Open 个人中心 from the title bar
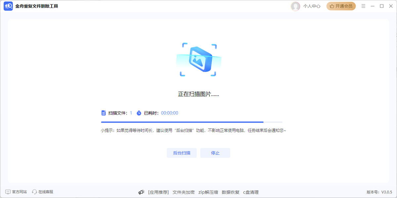397x198 pixels. (311, 6)
